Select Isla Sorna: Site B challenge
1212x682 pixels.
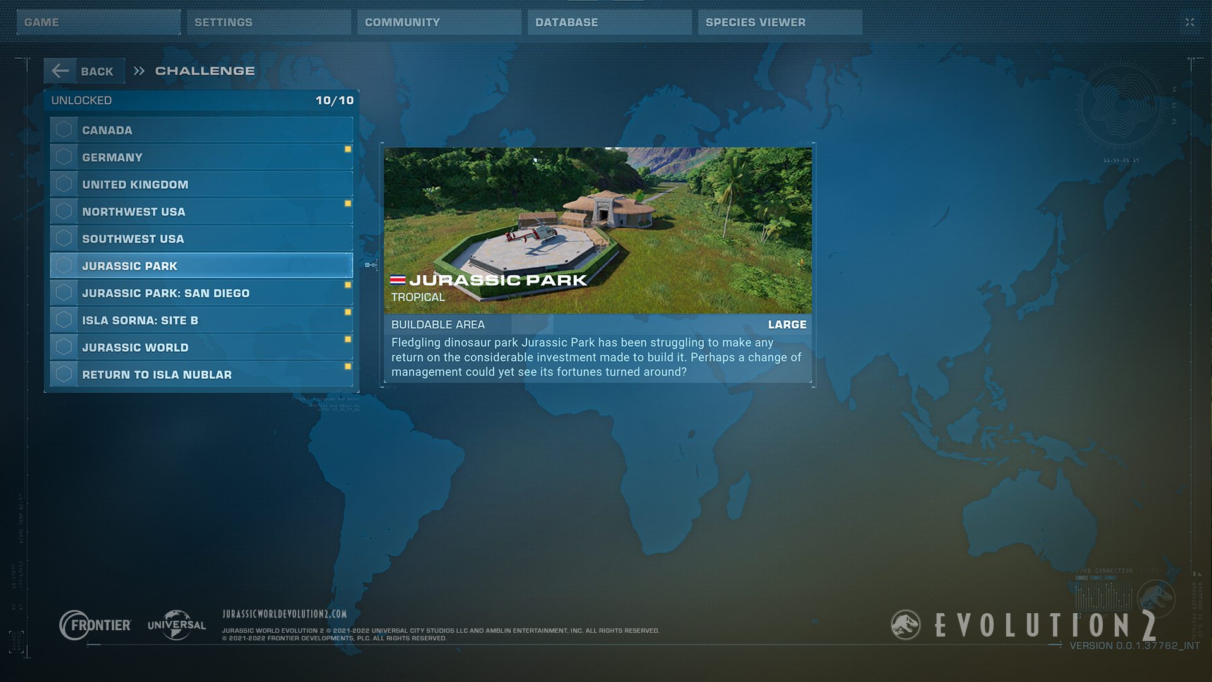pyautogui.click(x=201, y=320)
